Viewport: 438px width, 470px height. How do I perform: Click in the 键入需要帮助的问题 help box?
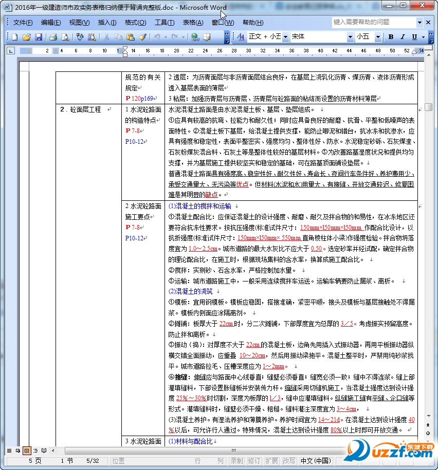click(374, 22)
